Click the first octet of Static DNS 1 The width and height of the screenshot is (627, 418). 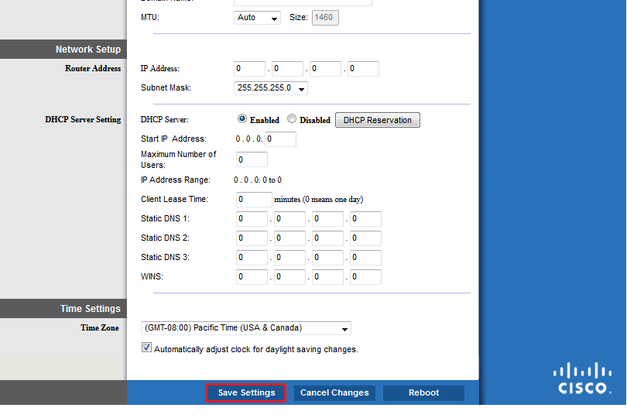tap(252, 219)
